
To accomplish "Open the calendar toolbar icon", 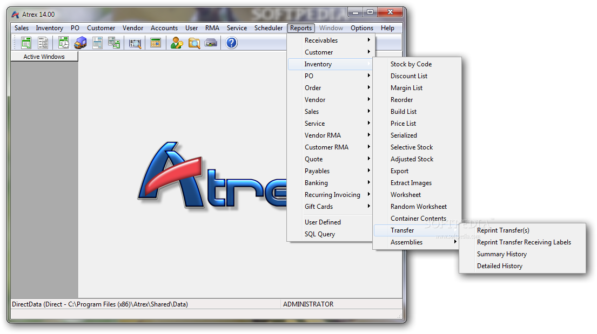I will coord(156,43).
